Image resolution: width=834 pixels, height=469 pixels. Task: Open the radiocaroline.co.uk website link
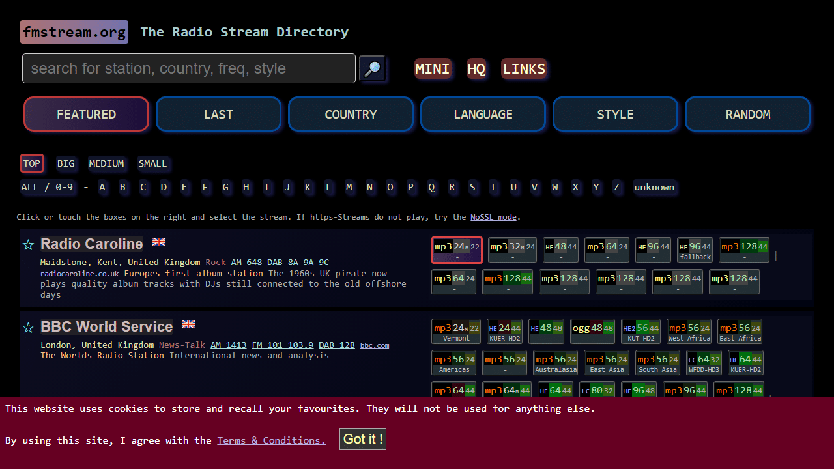[79, 274]
